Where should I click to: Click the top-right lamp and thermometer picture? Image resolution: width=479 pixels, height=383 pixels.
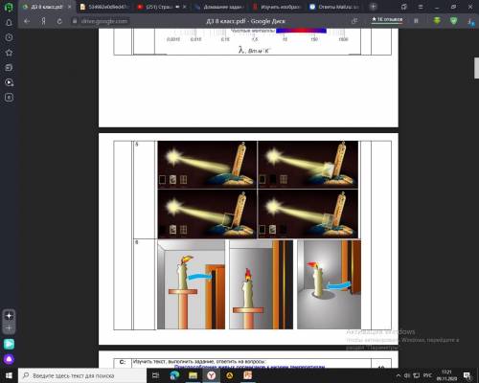click(x=308, y=165)
